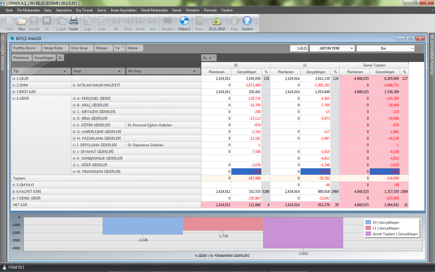
Task: Click the pink 11 Gerçekleşen legend swatch
Action: tap(368, 228)
